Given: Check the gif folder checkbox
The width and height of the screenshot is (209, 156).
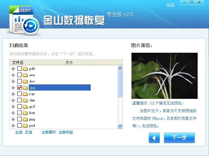Looking at the screenshot, I should (20, 106).
